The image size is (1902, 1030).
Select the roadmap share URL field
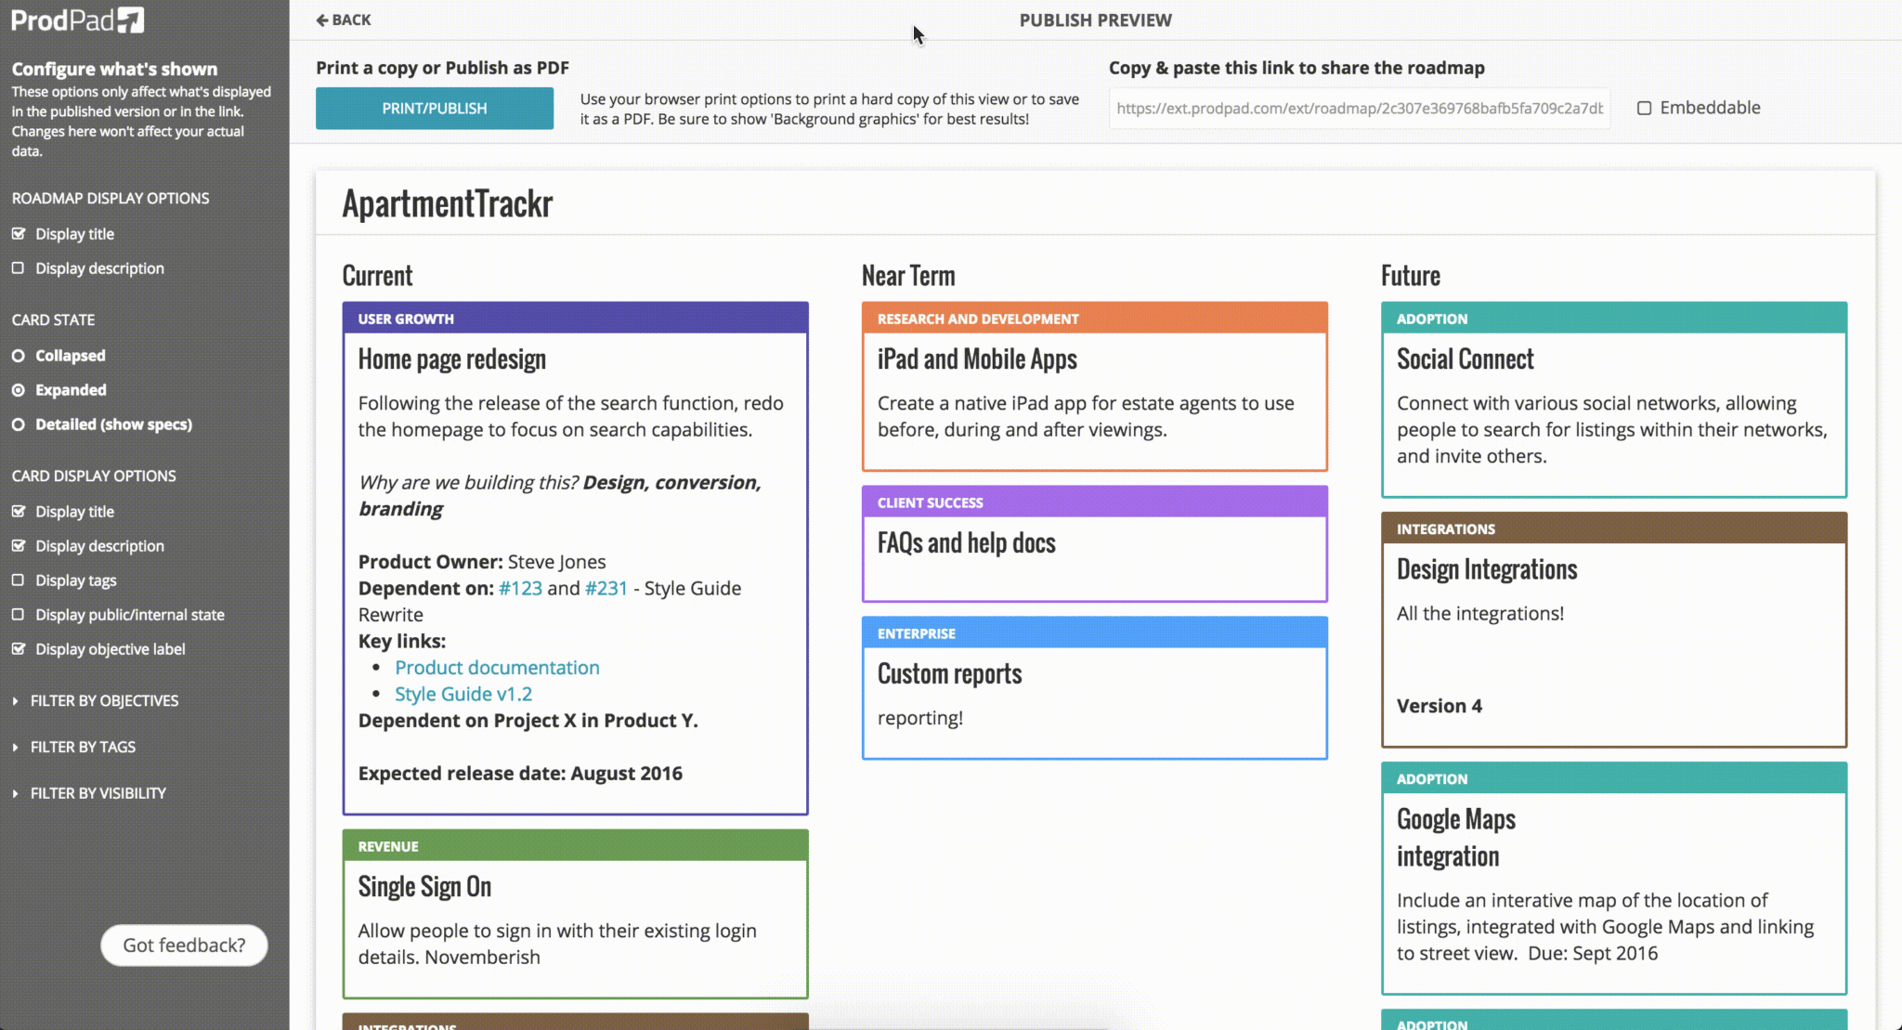[1359, 108]
